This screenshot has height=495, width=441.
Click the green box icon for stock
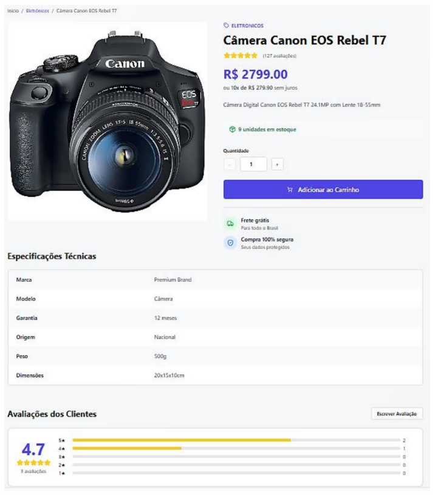pyautogui.click(x=232, y=129)
